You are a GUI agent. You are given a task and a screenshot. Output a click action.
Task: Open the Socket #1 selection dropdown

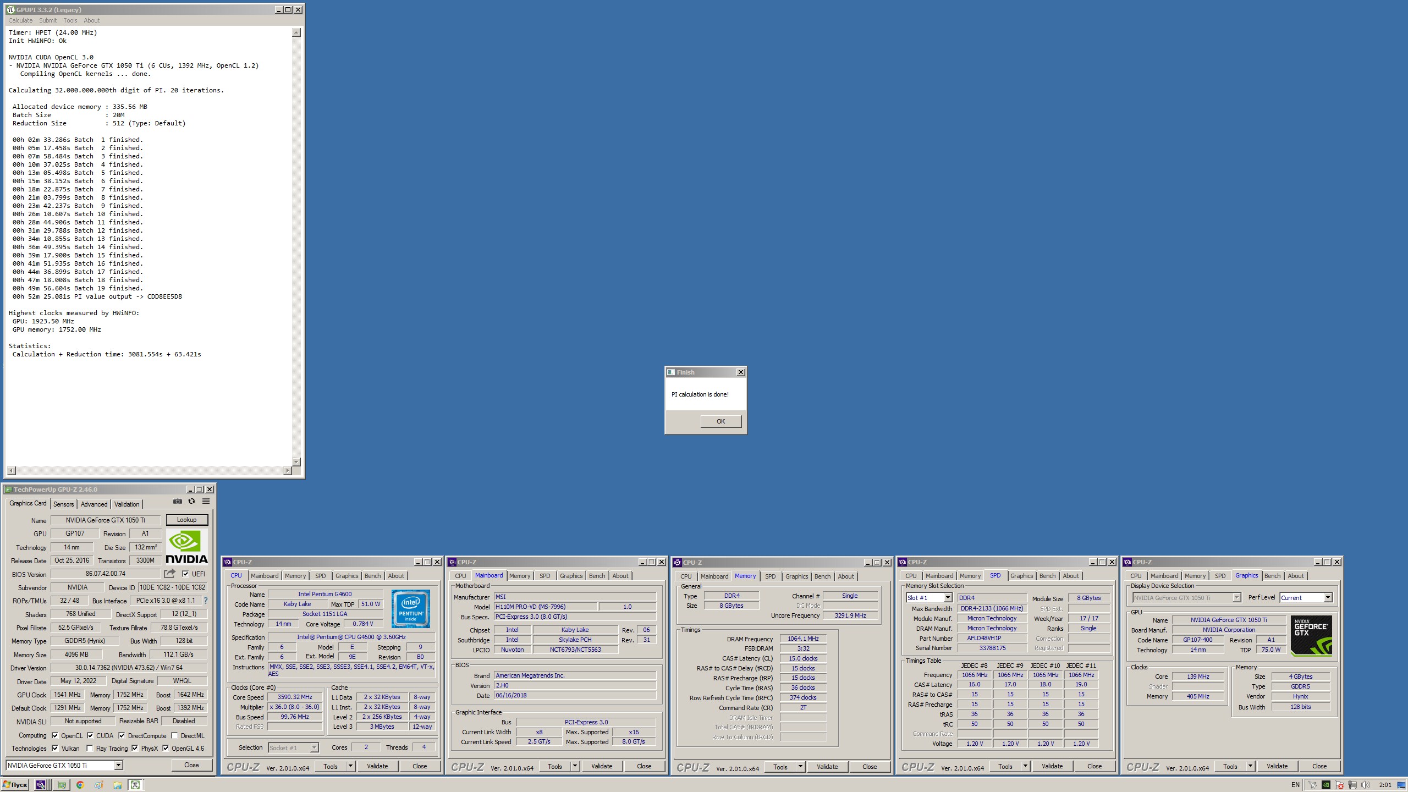[x=314, y=747]
